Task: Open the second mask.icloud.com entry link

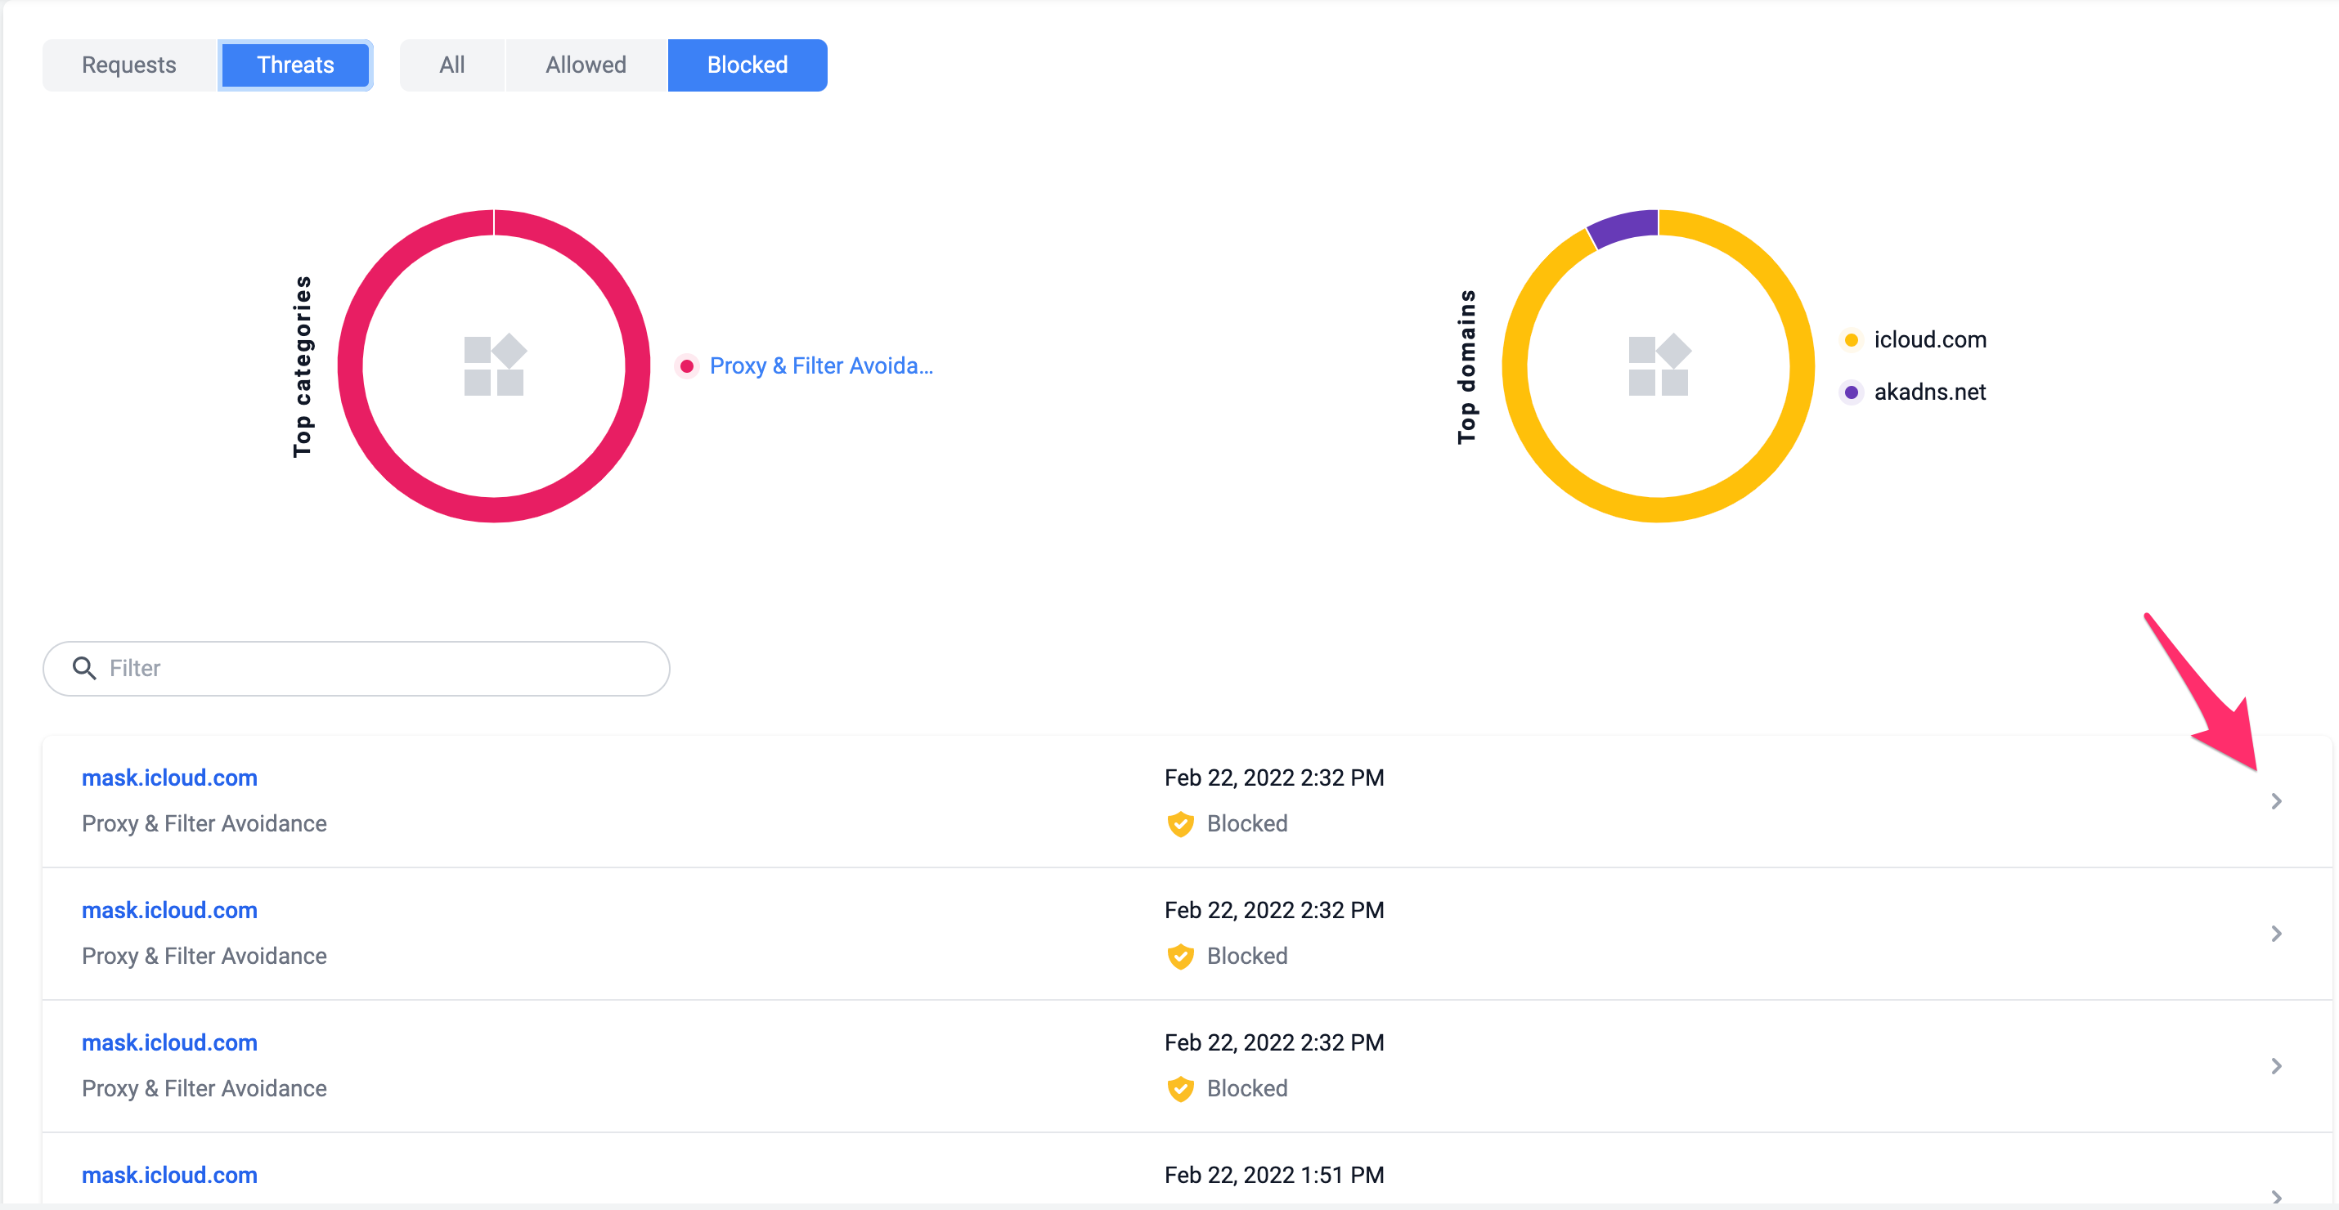Action: coord(170,911)
